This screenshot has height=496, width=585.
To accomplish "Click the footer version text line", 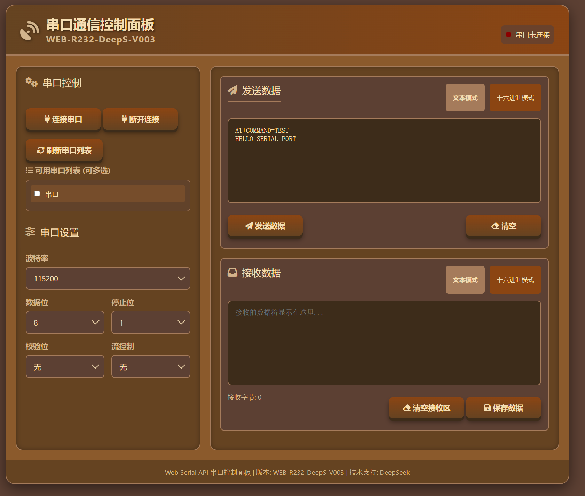I will 287,472.
